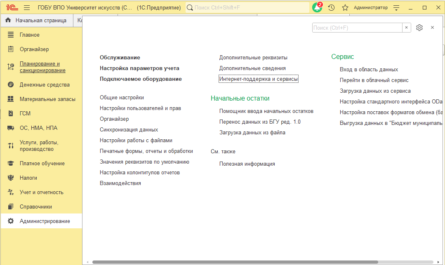Clear the panel search field
Viewport: 445px width, 265px height.
(x=406, y=28)
